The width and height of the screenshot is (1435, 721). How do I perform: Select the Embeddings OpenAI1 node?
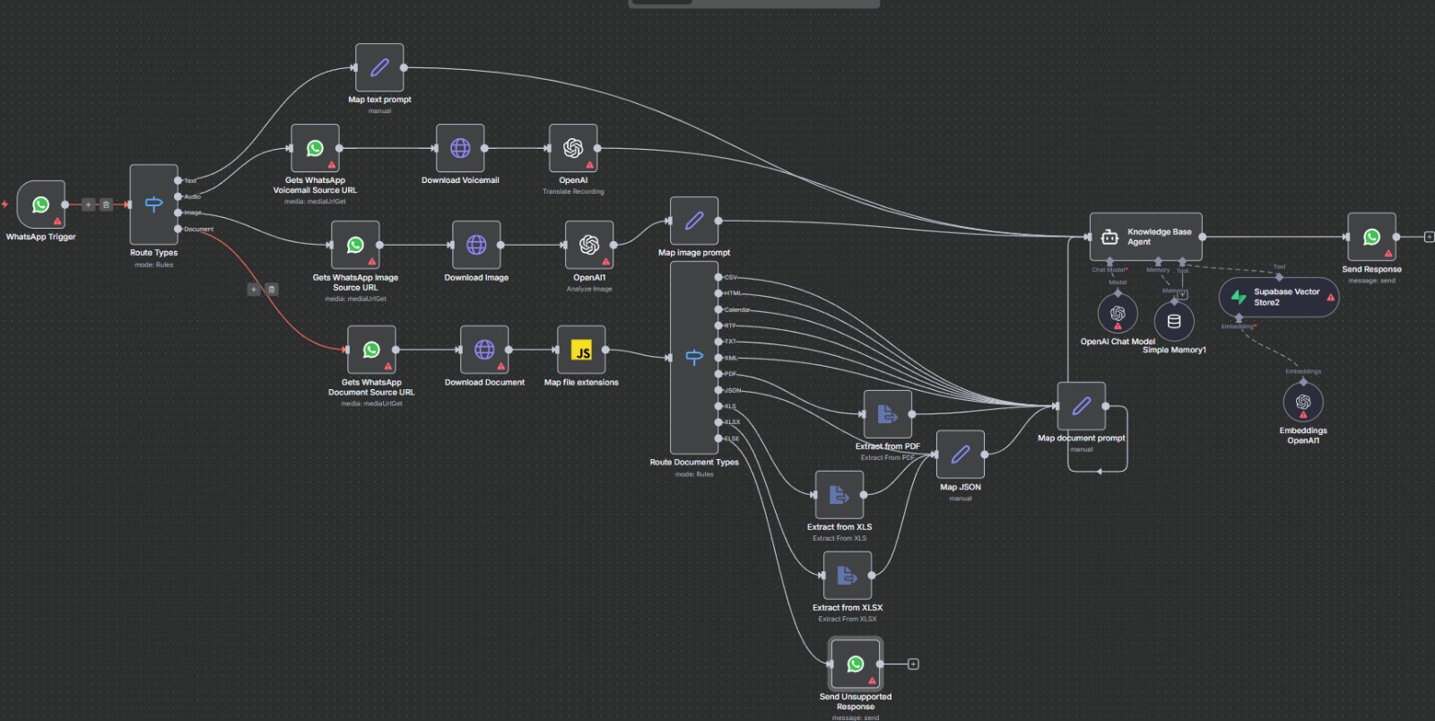pyautogui.click(x=1303, y=402)
